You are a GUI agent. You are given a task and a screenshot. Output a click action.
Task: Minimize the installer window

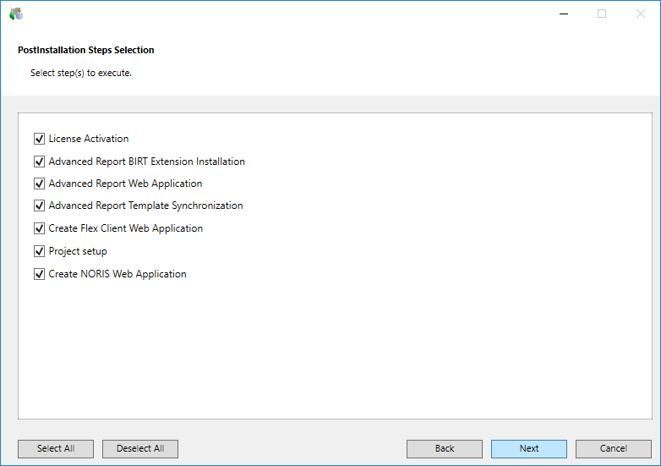tap(563, 14)
